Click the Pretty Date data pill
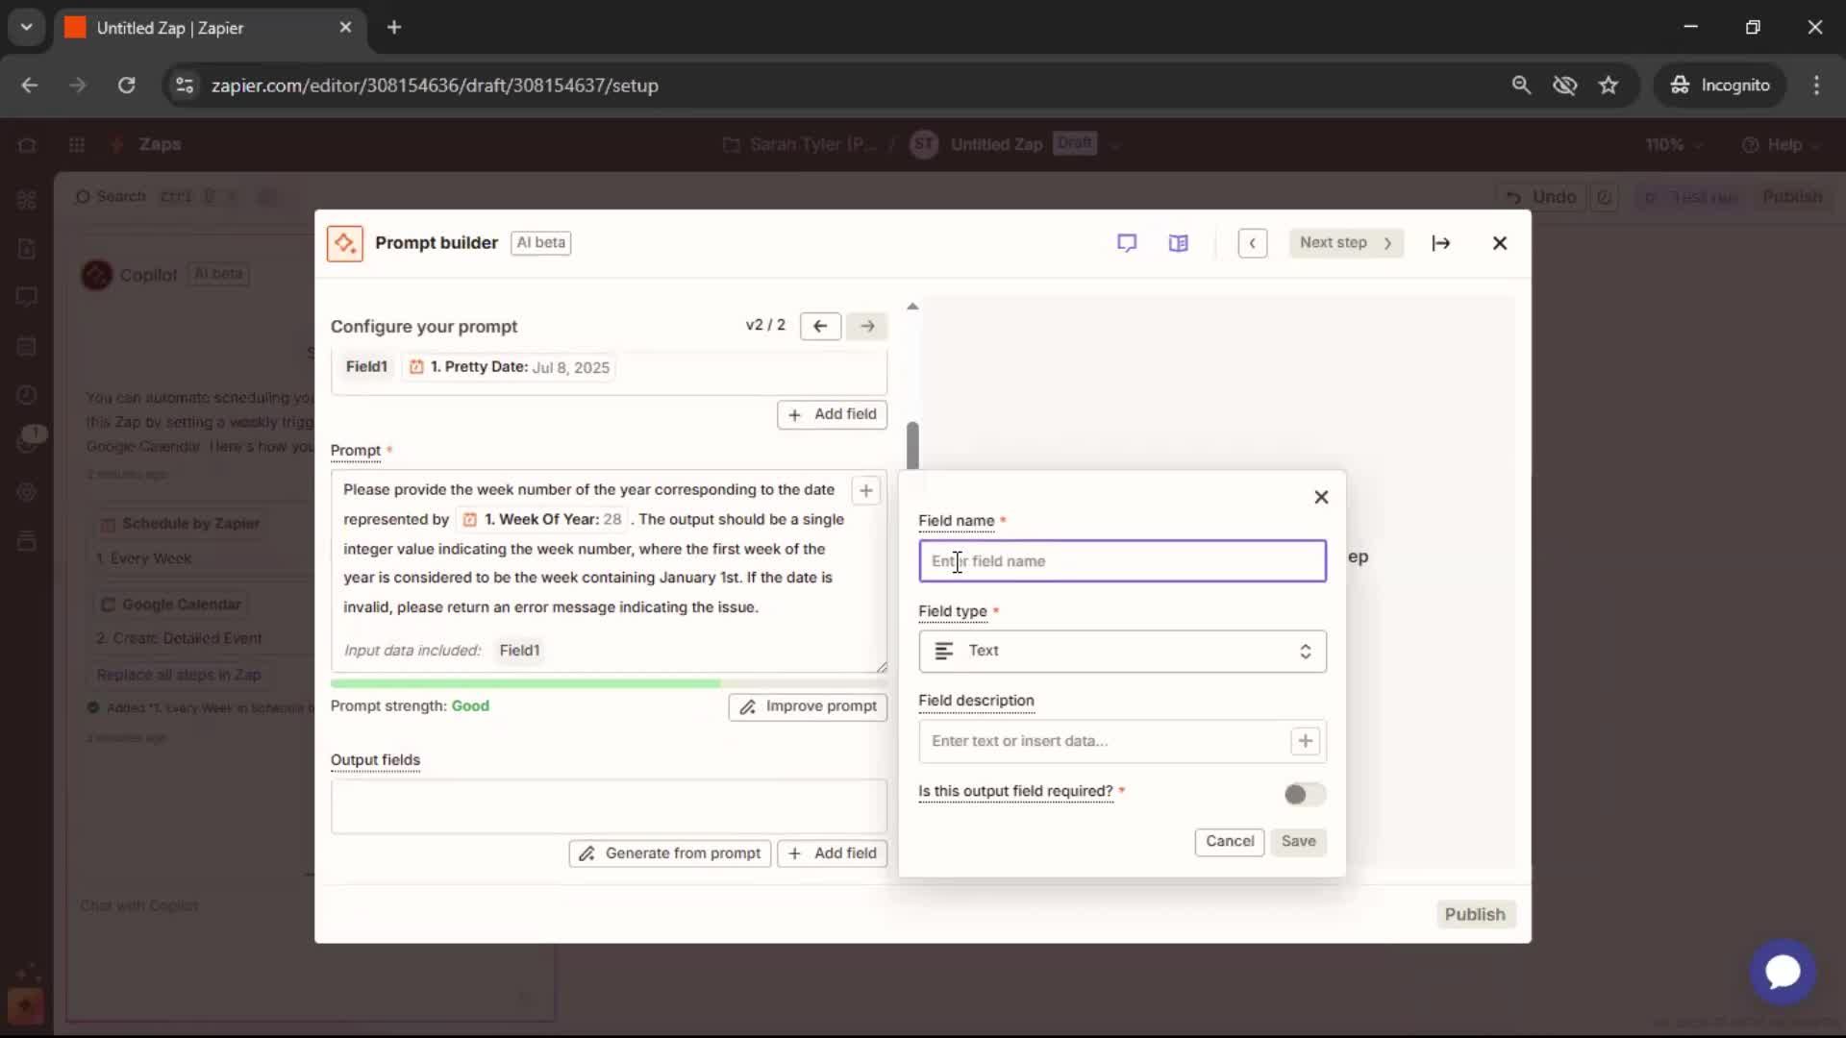Screen dimensions: 1846x1038 coord(509,367)
